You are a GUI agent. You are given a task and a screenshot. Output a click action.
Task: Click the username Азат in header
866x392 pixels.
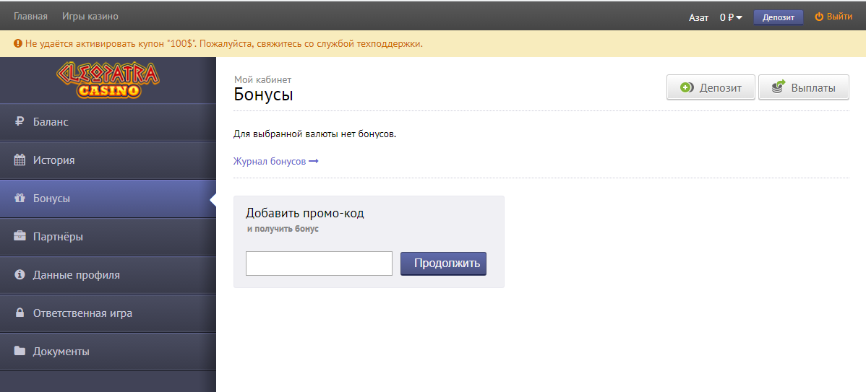tap(698, 17)
